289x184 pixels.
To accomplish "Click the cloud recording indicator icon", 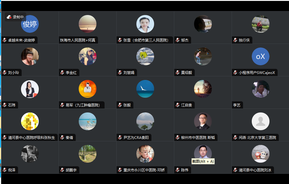I will 9,17.
